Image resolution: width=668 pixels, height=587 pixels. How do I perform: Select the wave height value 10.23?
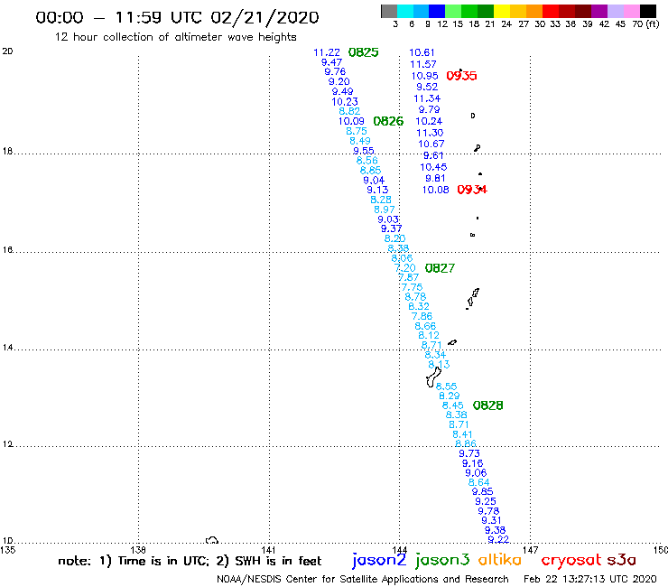pos(345,102)
